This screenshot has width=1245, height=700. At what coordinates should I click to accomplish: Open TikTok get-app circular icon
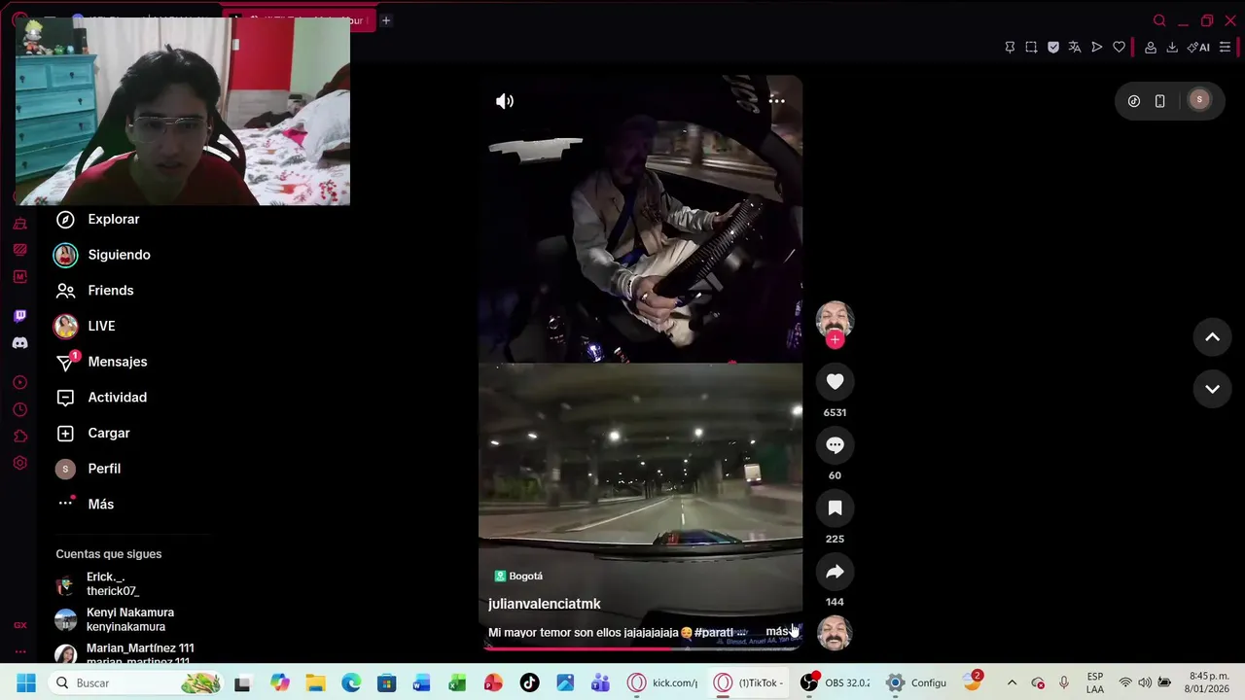1134,101
